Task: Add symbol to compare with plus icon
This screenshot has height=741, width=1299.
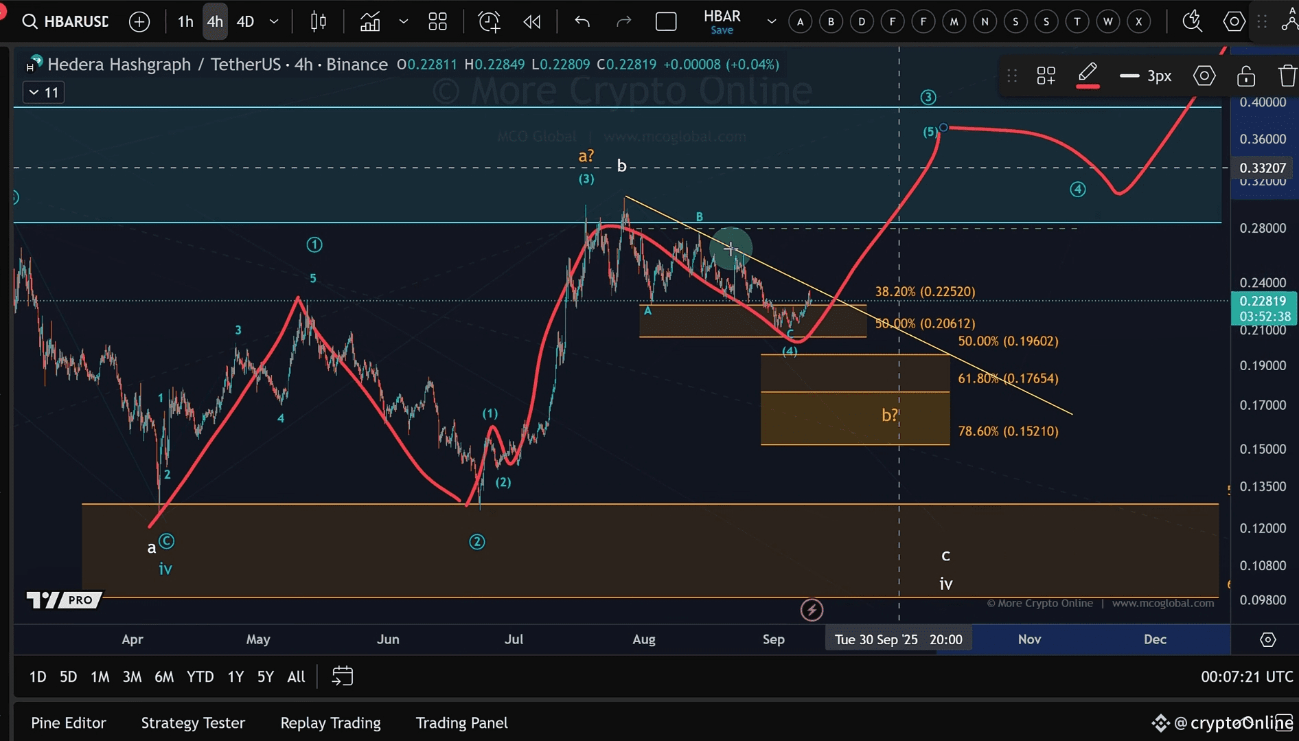Action: tap(139, 21)
